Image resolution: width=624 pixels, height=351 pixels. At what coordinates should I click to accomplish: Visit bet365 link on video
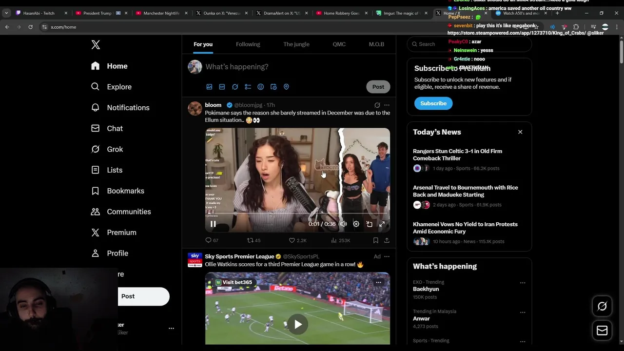(x=234, y=282)
